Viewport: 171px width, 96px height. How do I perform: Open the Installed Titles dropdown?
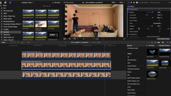point(28,2)
